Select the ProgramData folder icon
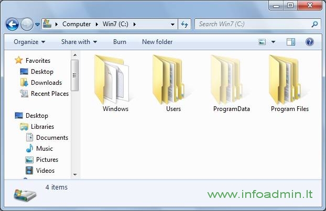The height and width of the screenshot is (211, 326). [x=227, y=80]
